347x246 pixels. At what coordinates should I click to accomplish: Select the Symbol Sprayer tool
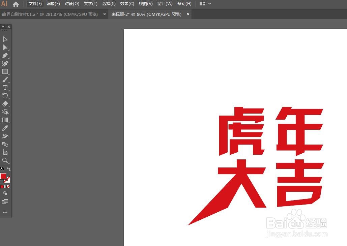click(x=5, y=136)
